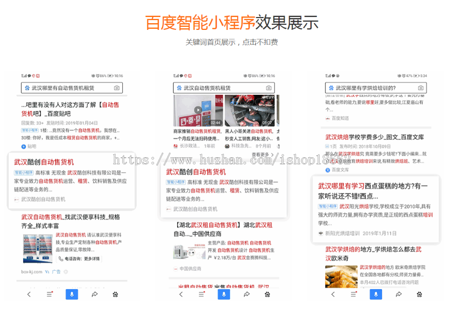This screenshot has height=317, width=464.
Task: Click 科技急先 video source label
Action: (241, 146)
